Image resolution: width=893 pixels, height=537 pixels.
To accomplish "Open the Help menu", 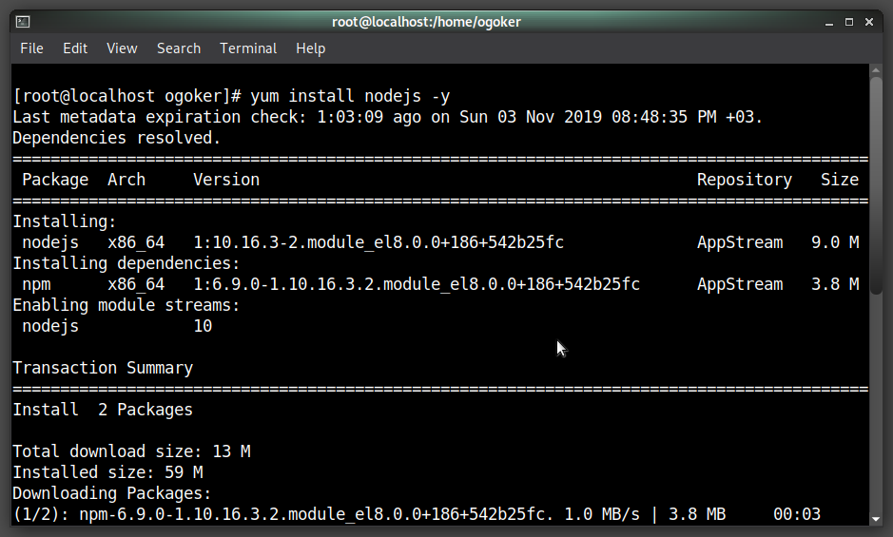I will [x=310, y=48].
